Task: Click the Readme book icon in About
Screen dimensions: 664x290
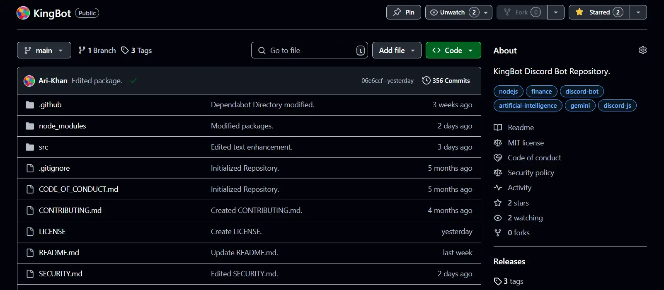Action: coord(498,128)
